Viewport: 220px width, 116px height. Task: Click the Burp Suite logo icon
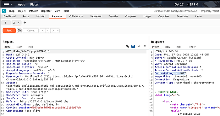pos(4,11)
